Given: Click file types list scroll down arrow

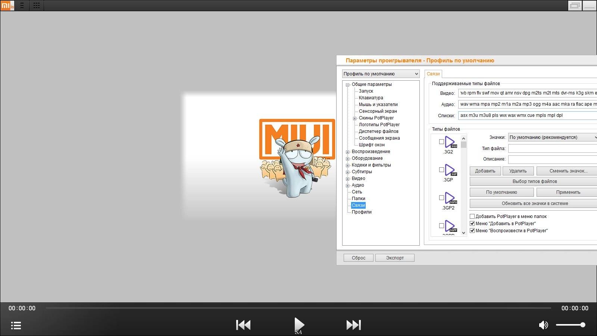Looking at the screenshot, I should pos(463,233).
